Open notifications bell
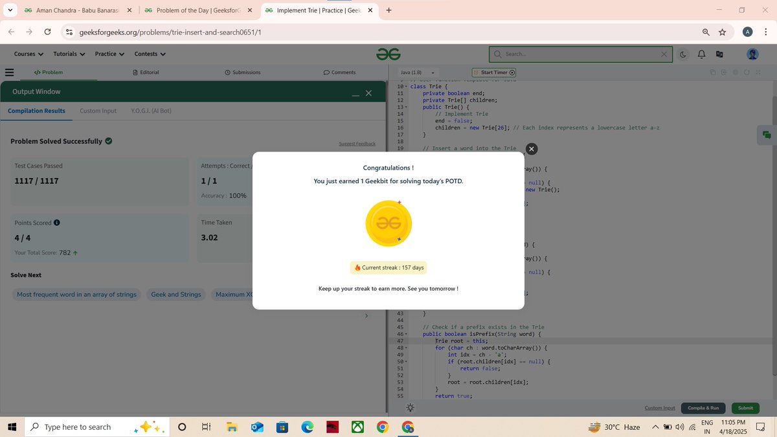 pyautogui.click(x=701, y=54)
